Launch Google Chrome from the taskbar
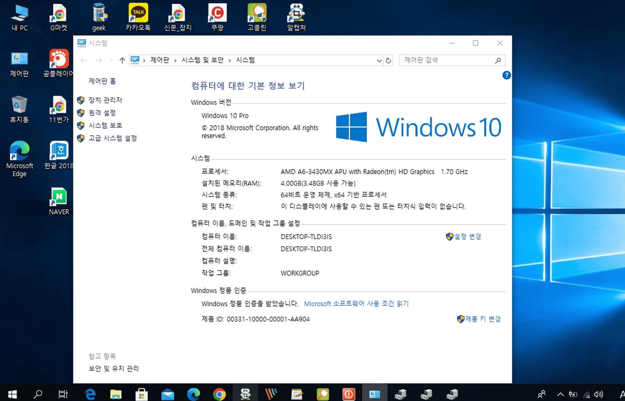The width and height of the screenshot is (625, 401). 219,393
